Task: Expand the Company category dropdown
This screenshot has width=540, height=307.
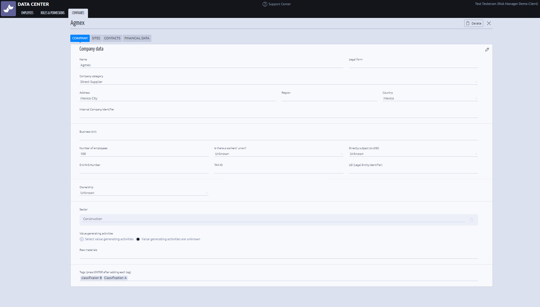Action: (279, 82)
